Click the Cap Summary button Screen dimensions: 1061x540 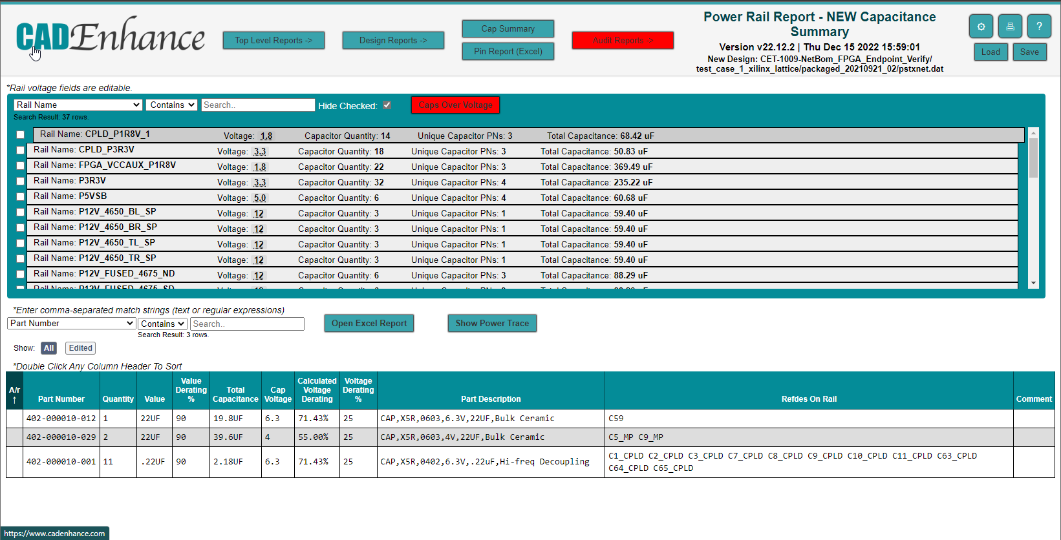point(508,28)
